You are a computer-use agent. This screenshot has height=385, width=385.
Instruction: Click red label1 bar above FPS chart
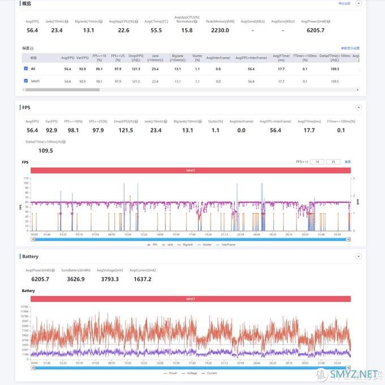coord(191,170)
